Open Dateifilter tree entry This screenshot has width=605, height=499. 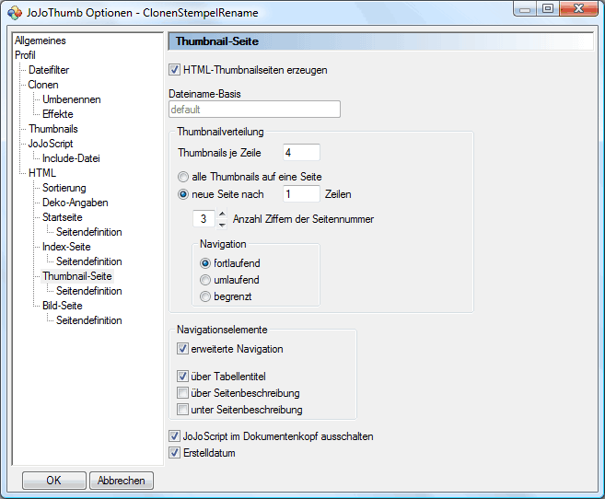(49, 70)
